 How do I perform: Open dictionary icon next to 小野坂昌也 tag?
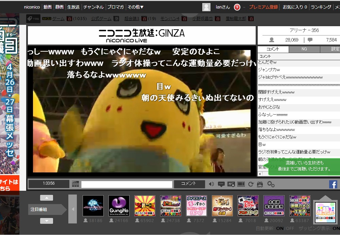pyautogui.click(x=218, y=19)
